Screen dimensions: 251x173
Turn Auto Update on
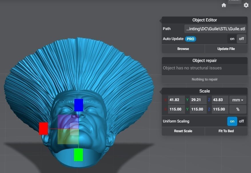point(232,39)
